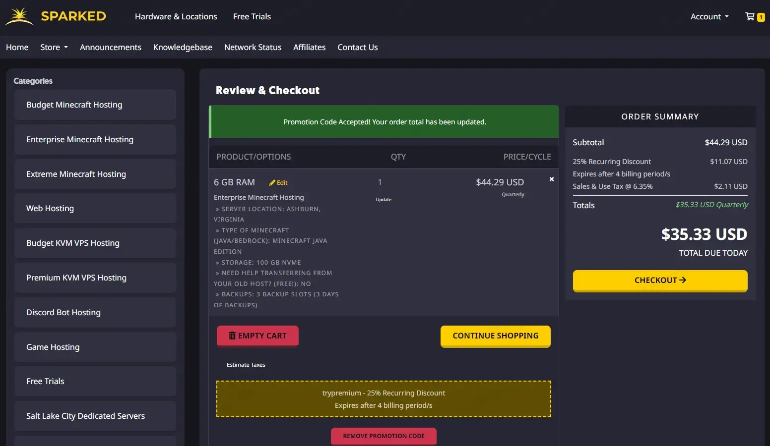Open the shopping cart icon
Viewport: 770px width, 446px height.
[x=755, y=17]
